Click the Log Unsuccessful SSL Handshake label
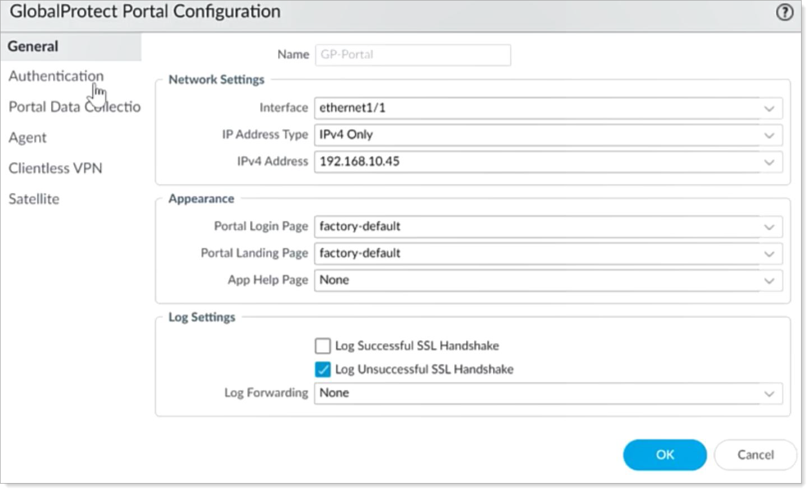810x492 pixels. point(424,370)
